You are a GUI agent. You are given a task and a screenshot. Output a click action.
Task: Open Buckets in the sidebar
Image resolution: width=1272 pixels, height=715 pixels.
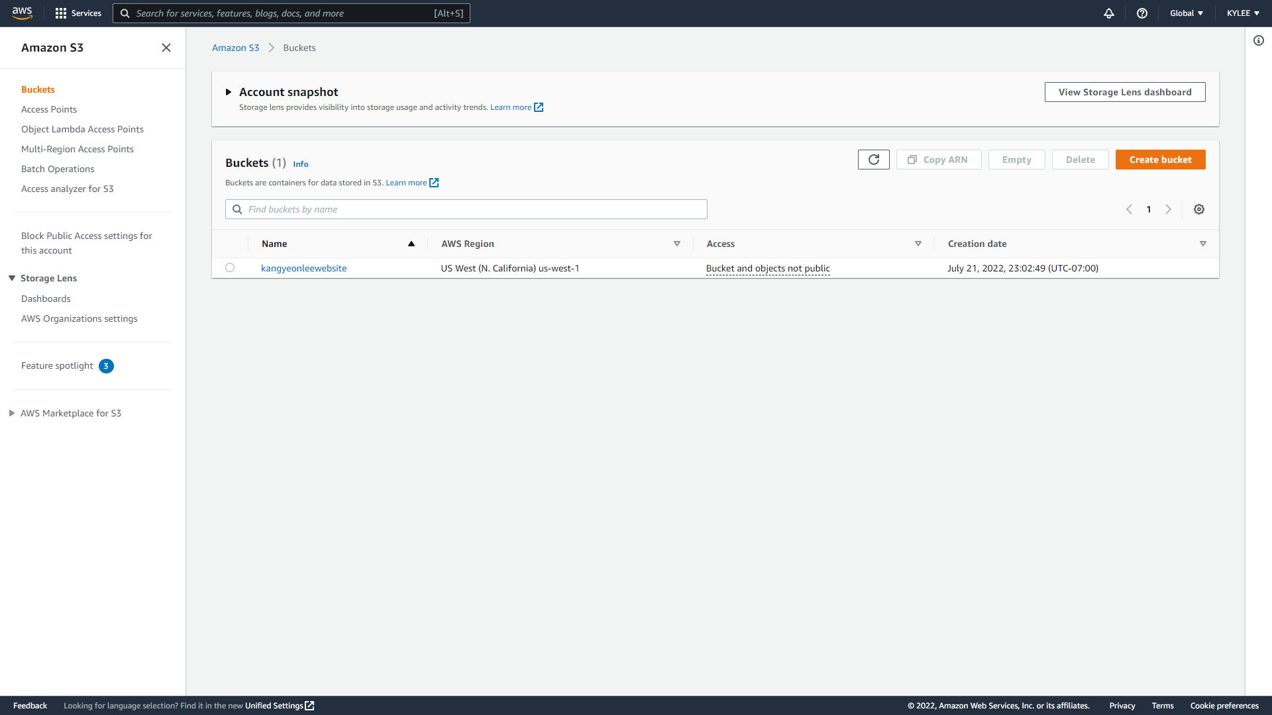coord(38,89)
